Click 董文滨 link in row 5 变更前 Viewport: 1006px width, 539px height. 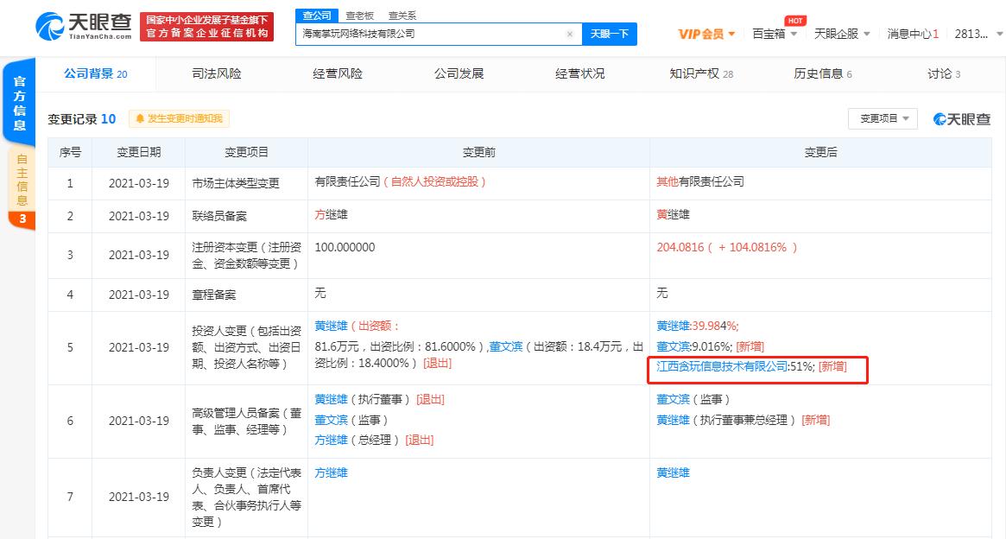coord(505,346)
